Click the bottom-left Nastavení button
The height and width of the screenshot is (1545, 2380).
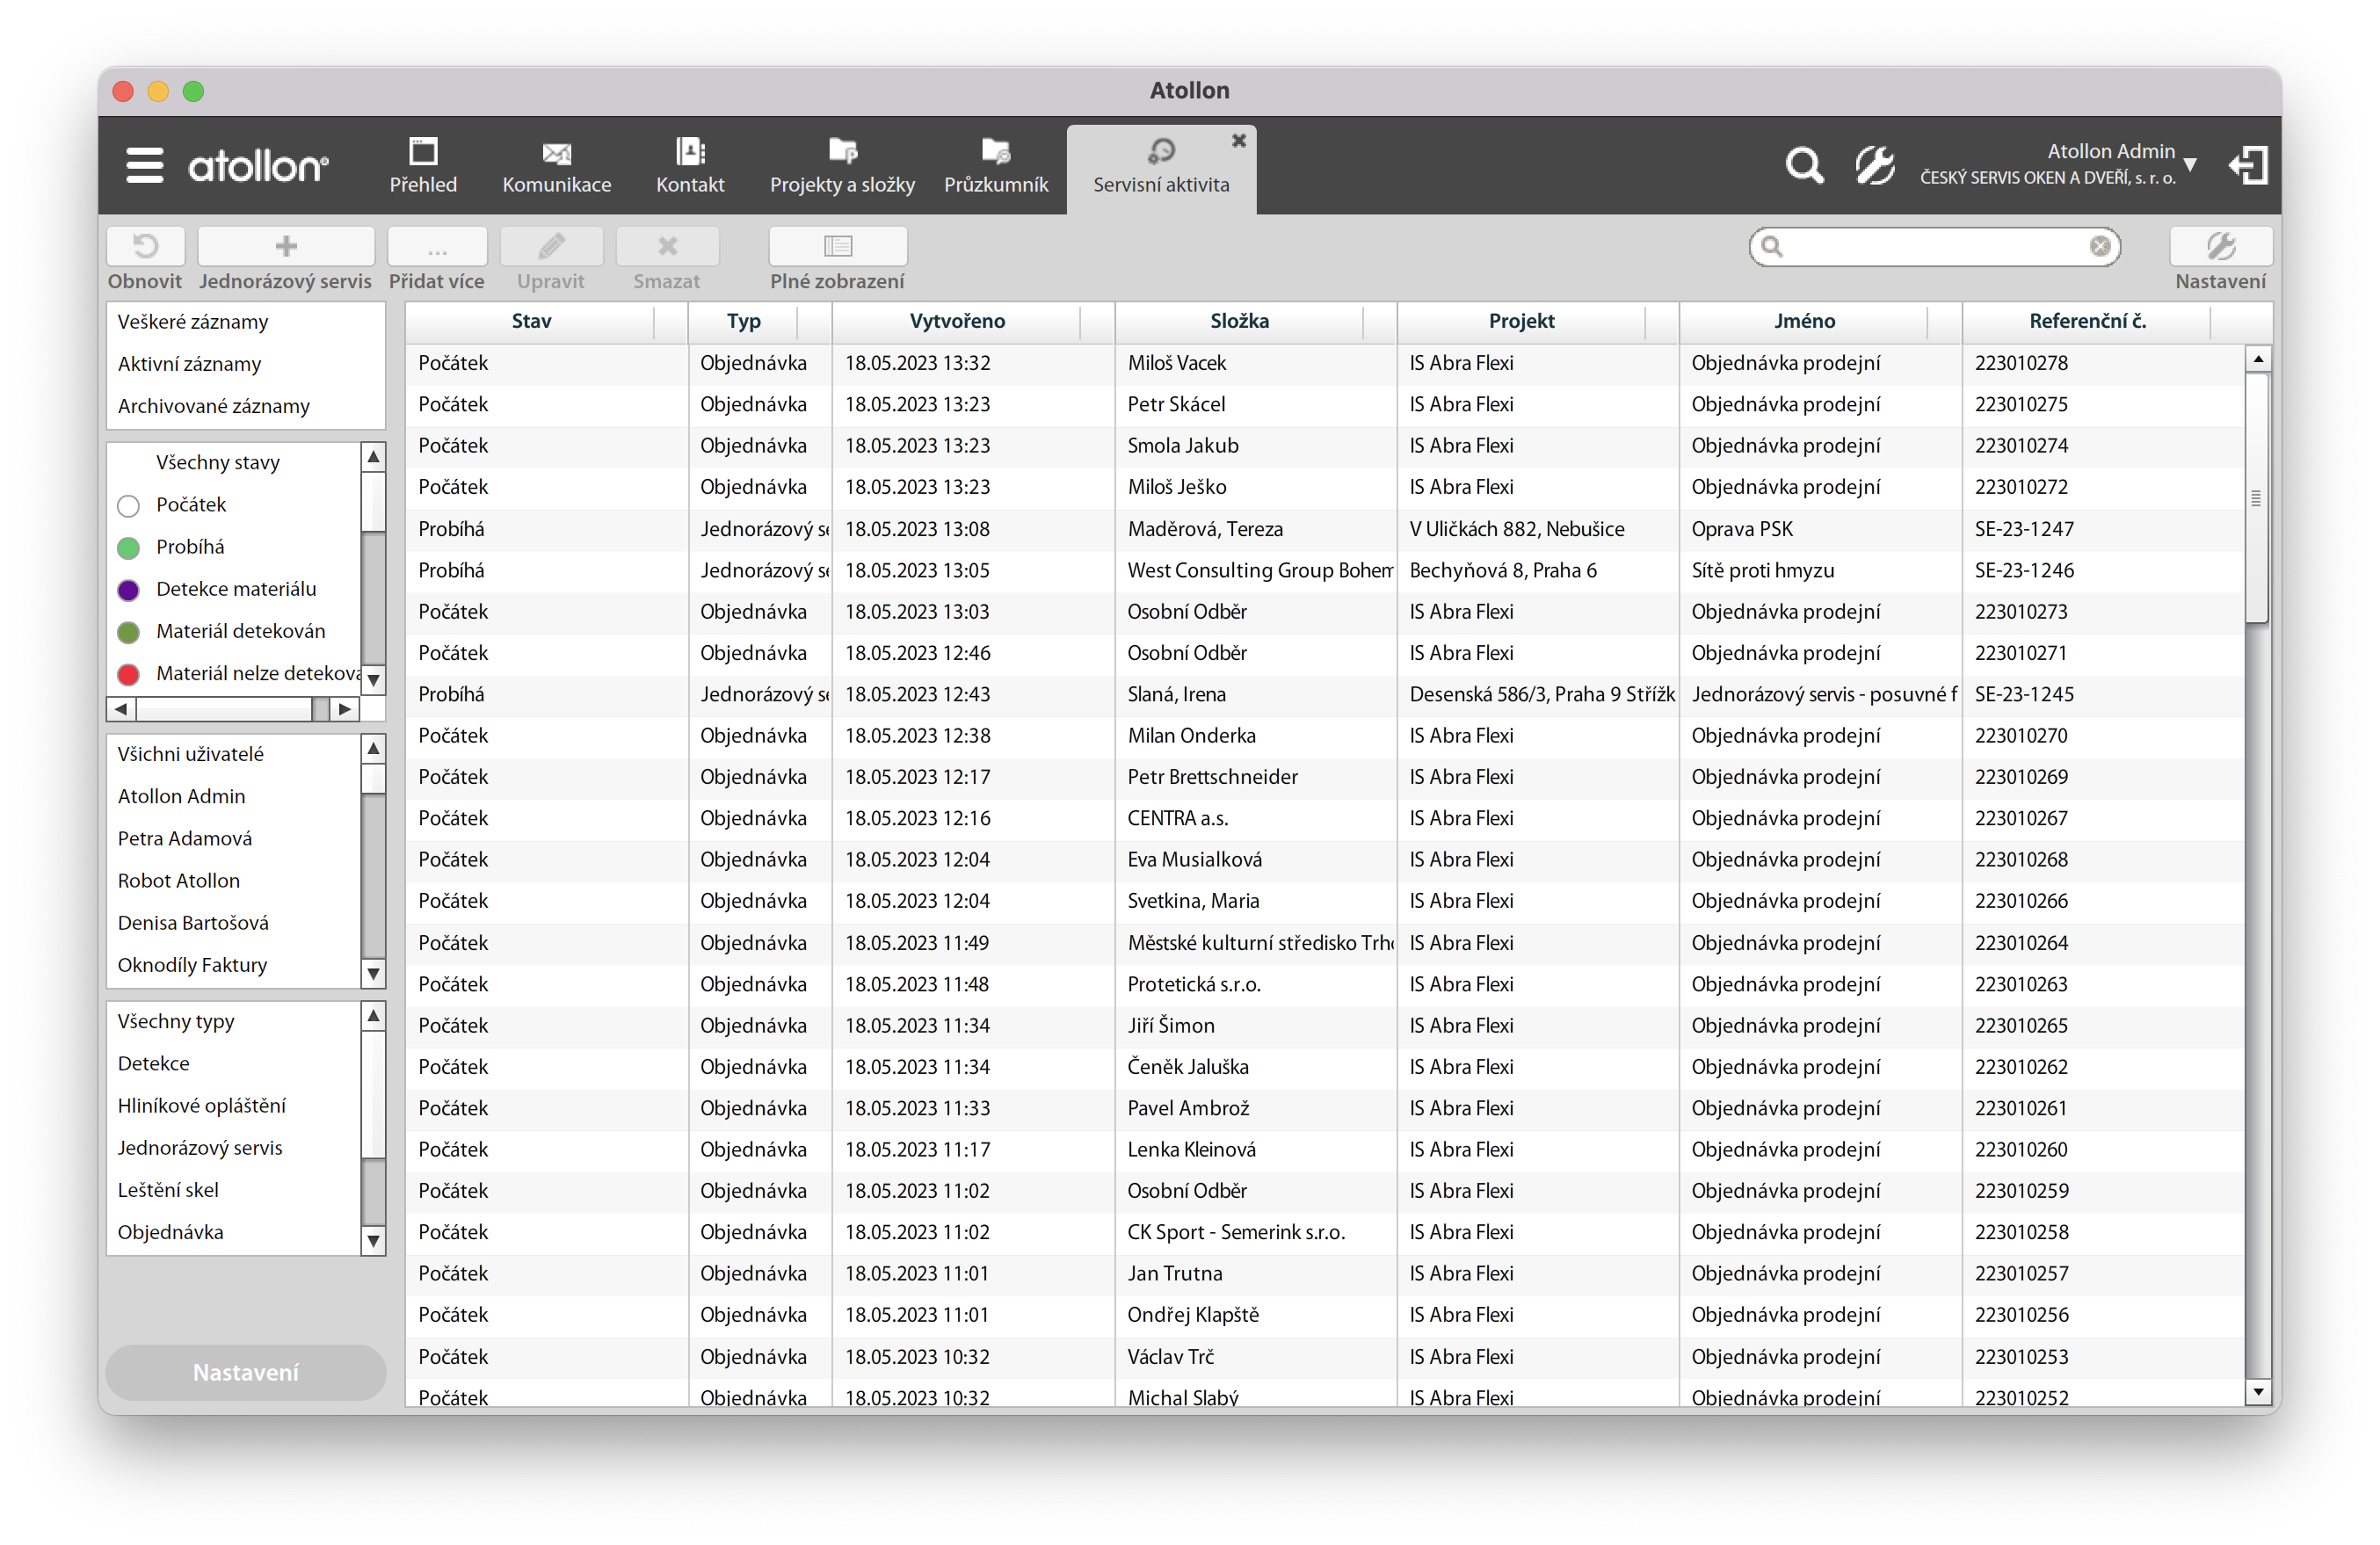(x=246, y=1372)
